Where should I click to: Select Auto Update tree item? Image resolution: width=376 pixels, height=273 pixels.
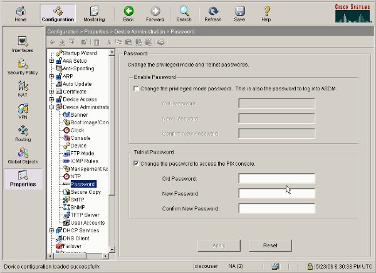pos(77,84)
